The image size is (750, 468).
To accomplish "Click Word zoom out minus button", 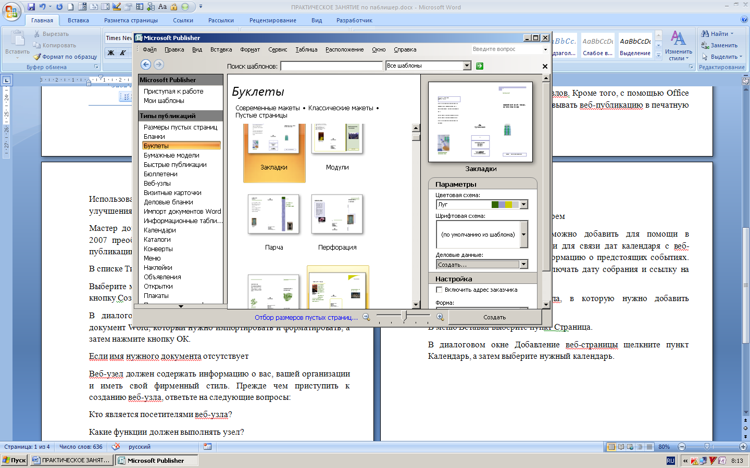I will coord(682,447).
